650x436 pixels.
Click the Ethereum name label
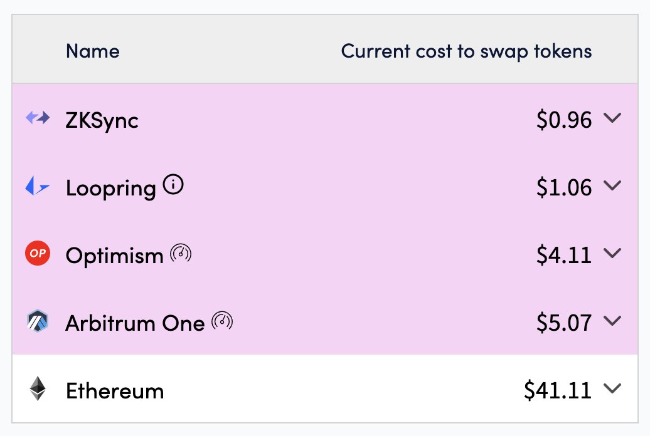115,391
